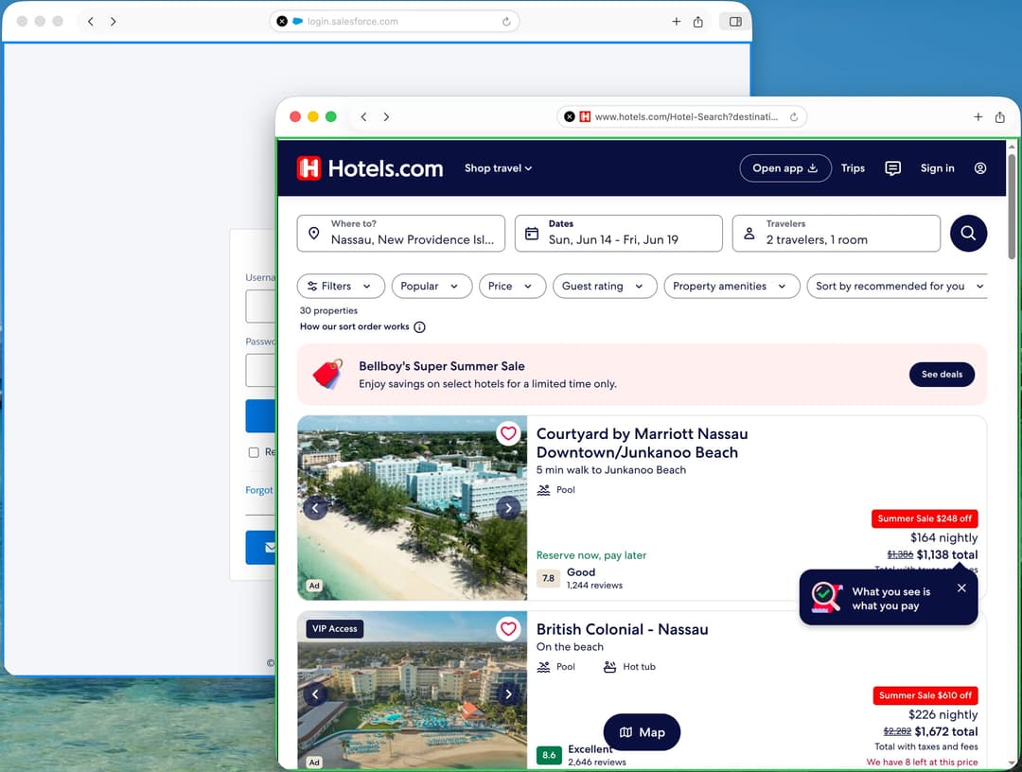Show previous photo of British Colonial
Viewport: 1022px width, 772px height.
[x=315, y=694]
